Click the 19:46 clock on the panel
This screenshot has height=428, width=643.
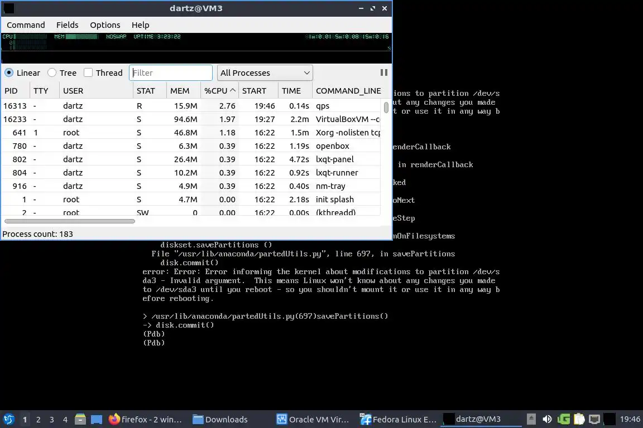(630, 419)
